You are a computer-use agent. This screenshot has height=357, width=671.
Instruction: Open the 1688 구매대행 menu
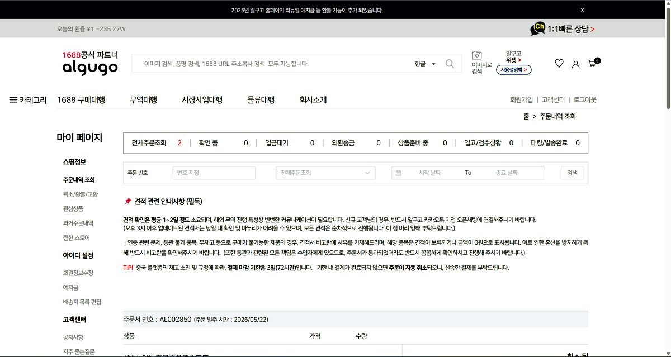coord(81,100)
